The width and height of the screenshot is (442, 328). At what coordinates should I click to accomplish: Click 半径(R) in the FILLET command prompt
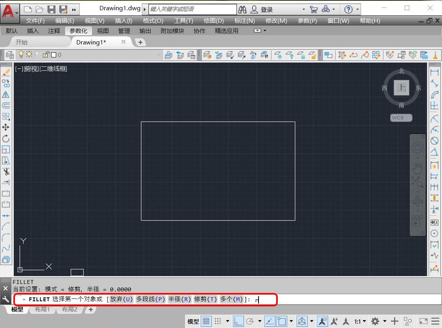tap(180, 299)
